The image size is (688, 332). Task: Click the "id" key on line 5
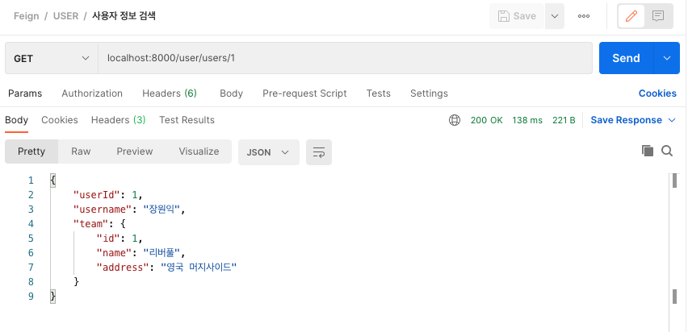(x=107, y=239)
